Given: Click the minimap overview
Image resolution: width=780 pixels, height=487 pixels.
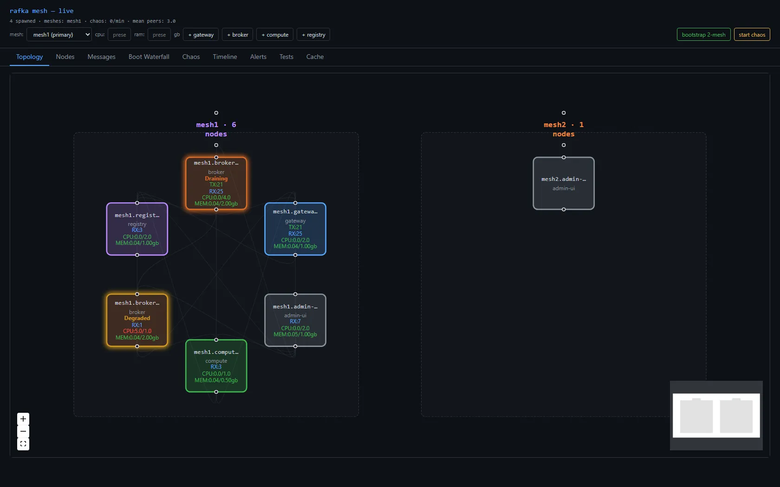Looking at the screenshot, I should coord(716,416).
